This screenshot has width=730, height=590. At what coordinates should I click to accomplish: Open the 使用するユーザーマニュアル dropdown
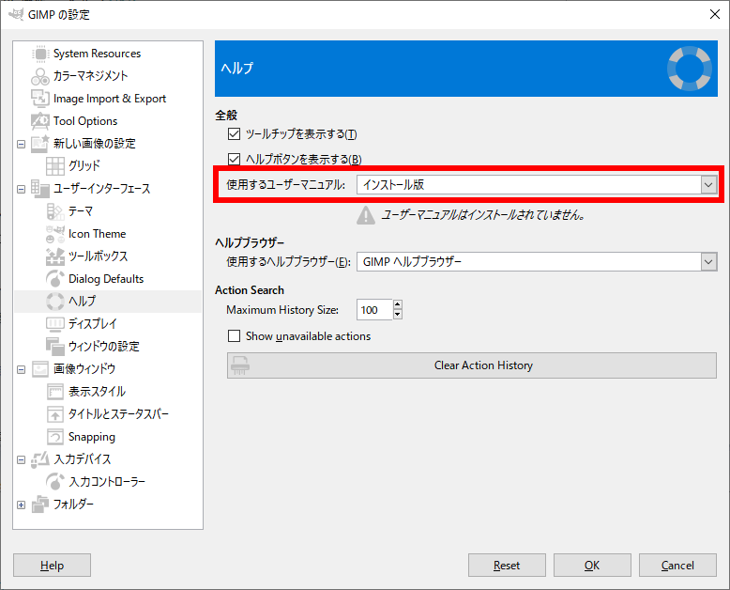[x=537, y=184]
